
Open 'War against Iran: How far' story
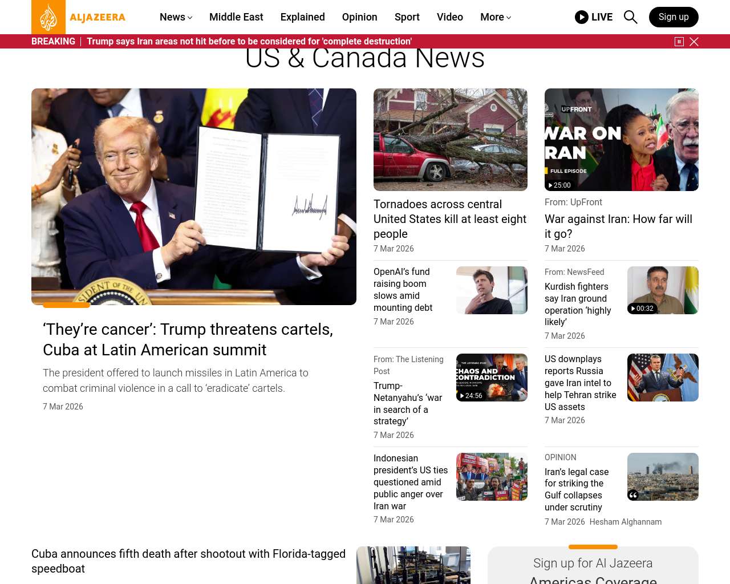[x=618, y=226]
